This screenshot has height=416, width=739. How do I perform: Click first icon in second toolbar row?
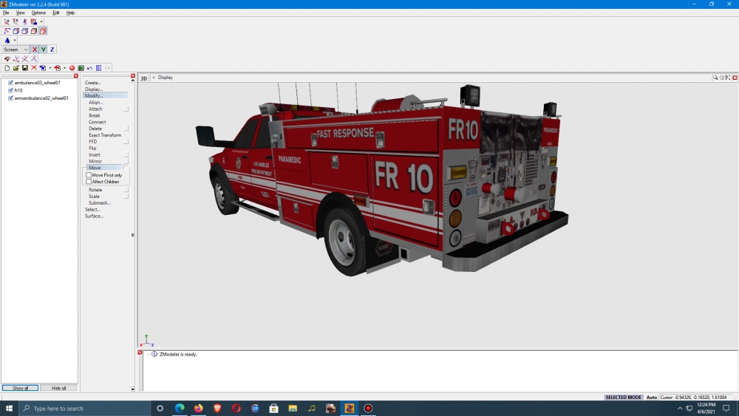(7, 31)
